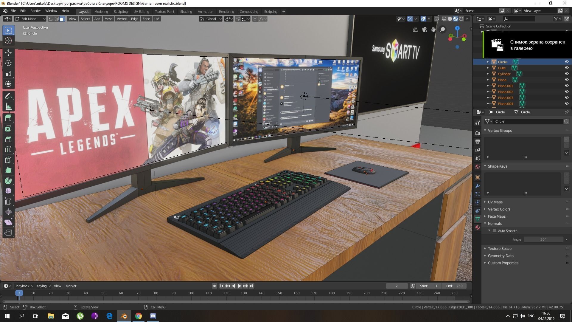Open the Edit Mode dropdown
The height and width of the screenshot is (322, 572).
click(30, 19)
